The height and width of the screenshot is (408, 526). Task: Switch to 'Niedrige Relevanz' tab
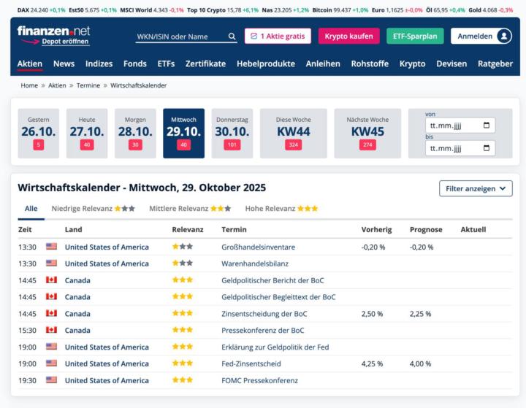tap(93, 209)
